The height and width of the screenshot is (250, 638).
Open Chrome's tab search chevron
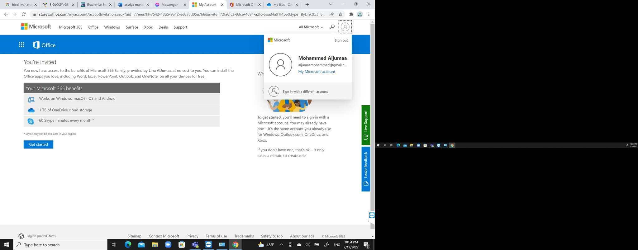[x=331, y=4]
